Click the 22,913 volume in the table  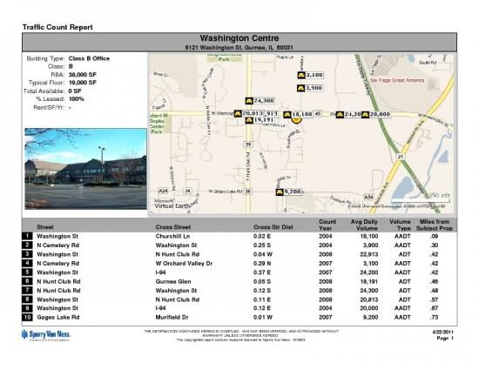[369, 254]
